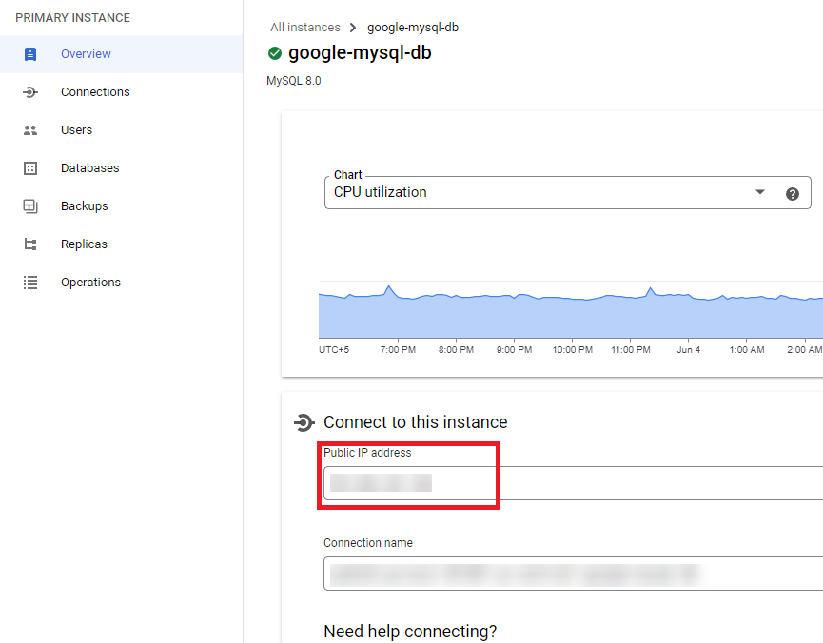Click the Jun 4 axis label
The height and width of the screenshot is (643, 823).
689,350
